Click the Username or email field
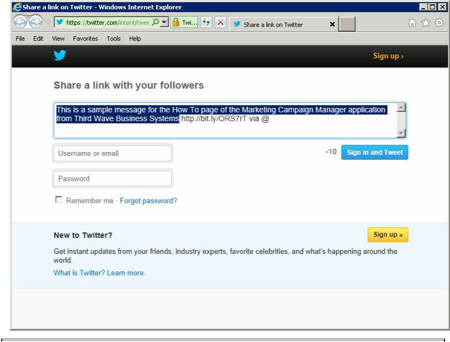Screen dimensions: 450x342 112,153
